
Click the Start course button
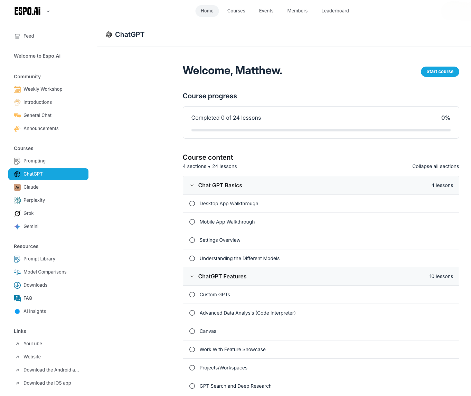(x=440, y=72)
